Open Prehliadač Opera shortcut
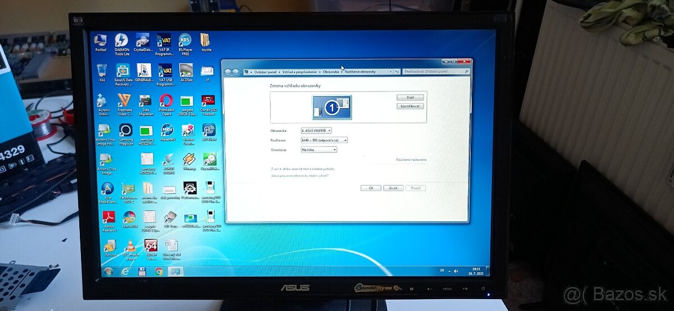The image size is (674, 311). click(x=166, y=104)
